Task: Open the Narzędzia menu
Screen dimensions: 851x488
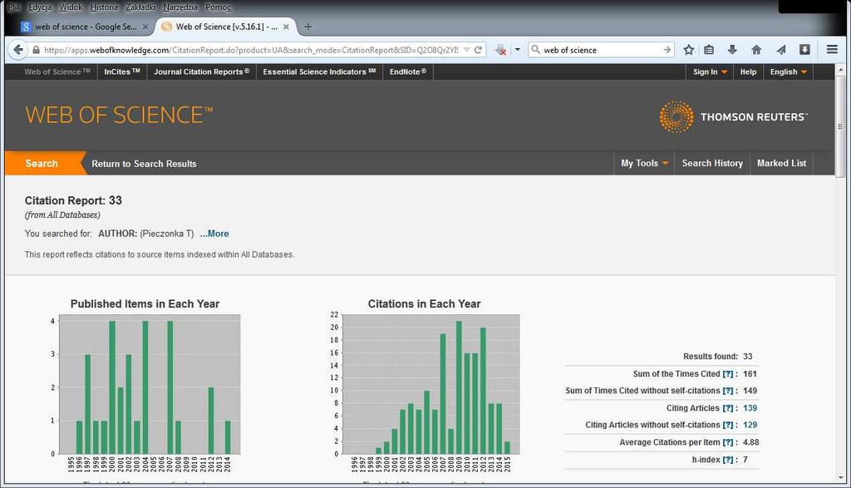Action: tap(180, 7)
